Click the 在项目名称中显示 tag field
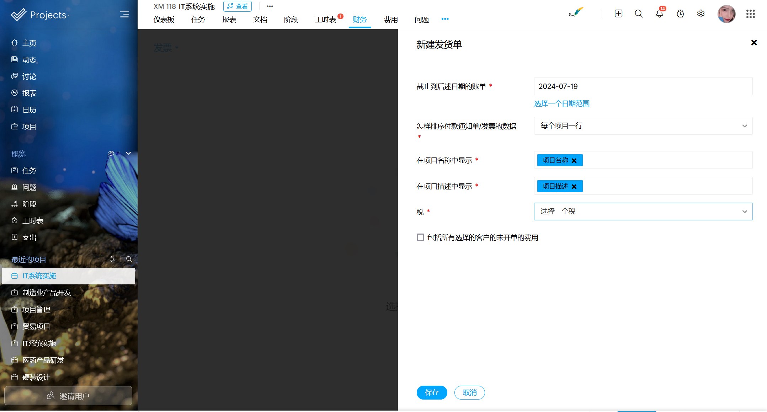The height and width of the screenshot is (412, 767). [x=643, y=160]
